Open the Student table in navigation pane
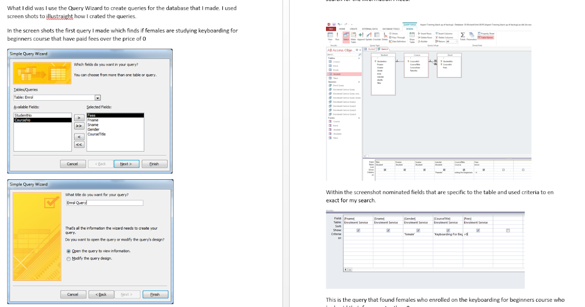Screen dimensions: 585x307 [344, 74]
